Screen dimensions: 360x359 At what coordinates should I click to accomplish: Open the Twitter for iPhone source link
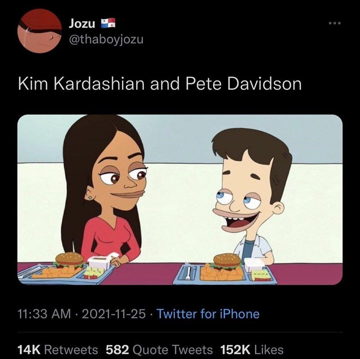click(208, 314)
